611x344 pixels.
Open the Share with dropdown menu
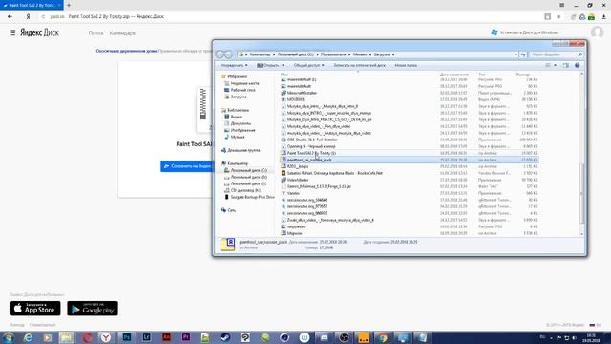[308, 65]
